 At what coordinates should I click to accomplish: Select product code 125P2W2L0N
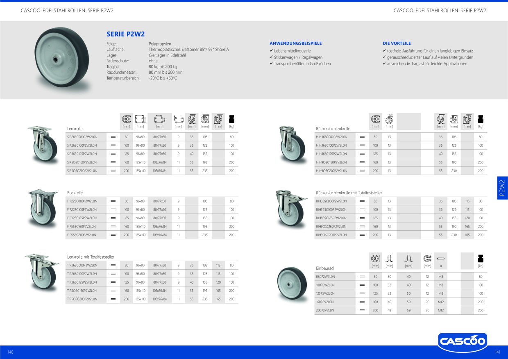point(325,293)
